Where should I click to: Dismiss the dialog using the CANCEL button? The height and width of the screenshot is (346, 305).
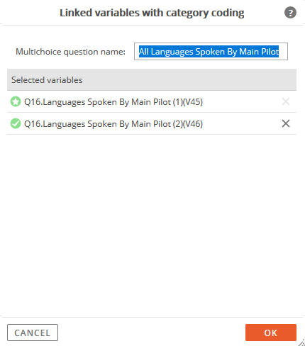tap(33, 333)
